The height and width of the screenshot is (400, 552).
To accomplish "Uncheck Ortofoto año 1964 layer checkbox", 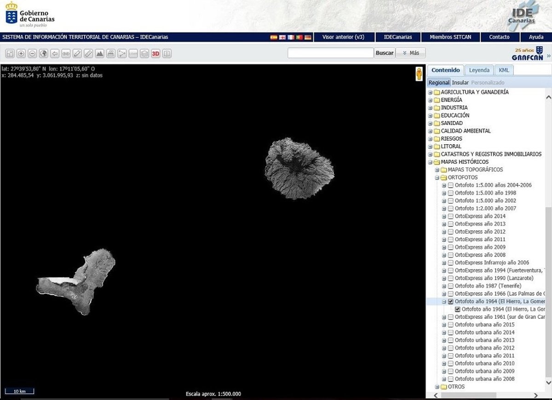I will [451, 302].
